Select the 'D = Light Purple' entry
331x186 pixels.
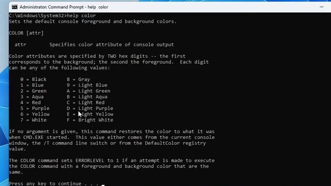tap(90, 109)
